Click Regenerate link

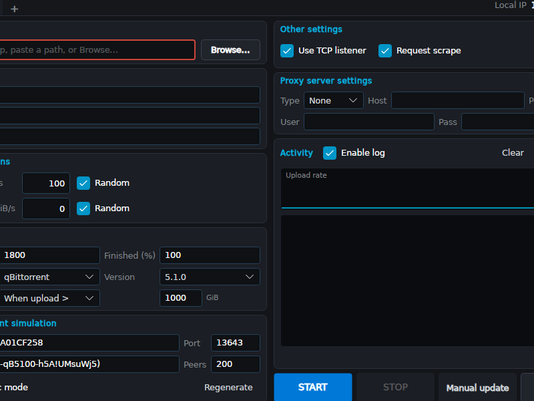(228, 388)
